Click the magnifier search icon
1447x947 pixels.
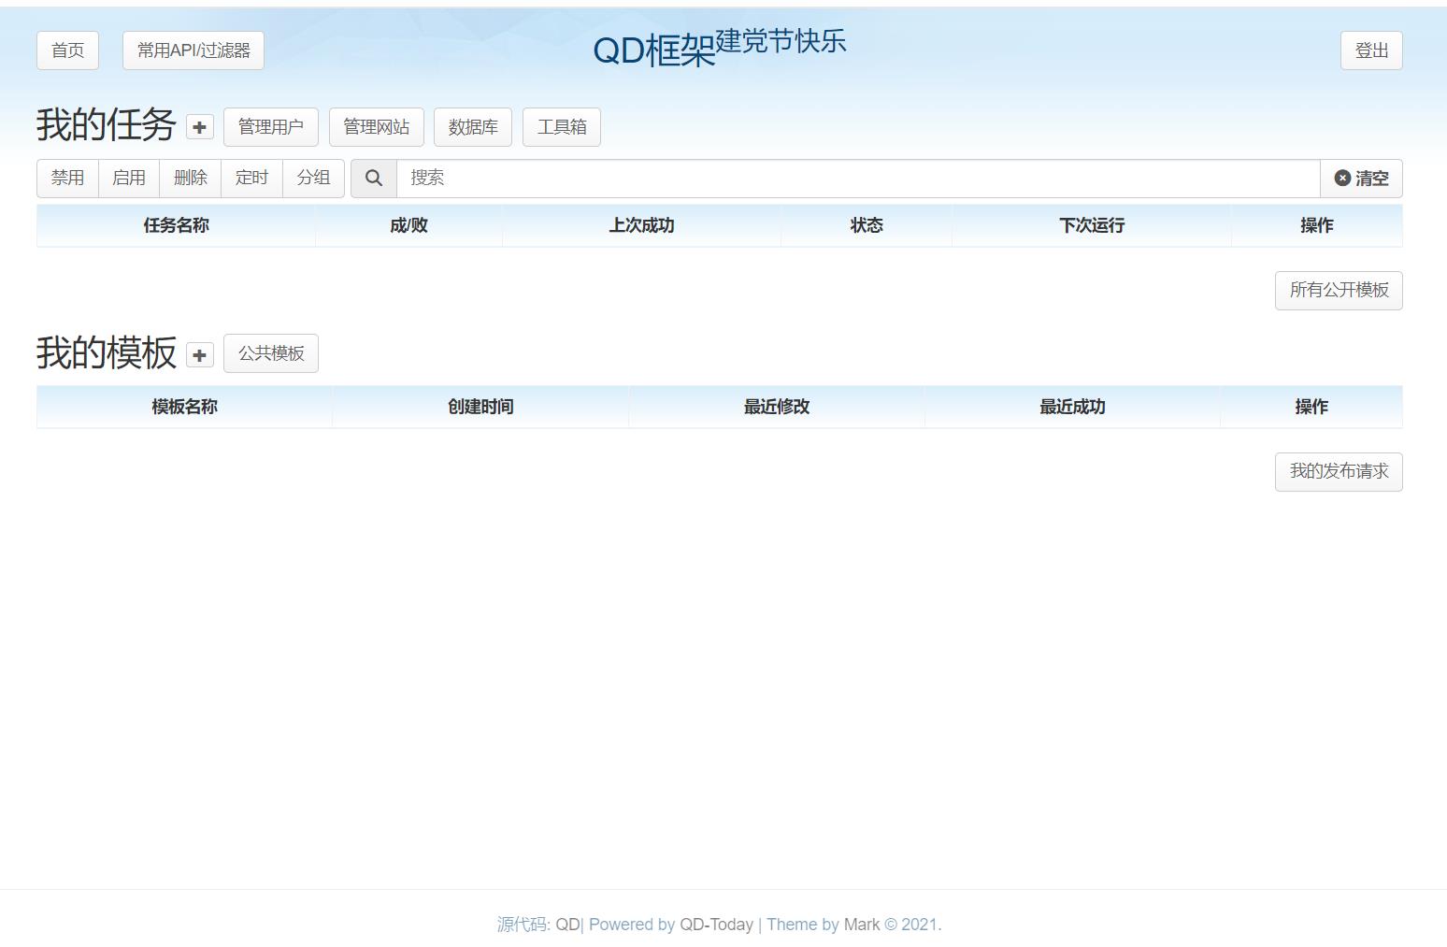pos(374,178)
